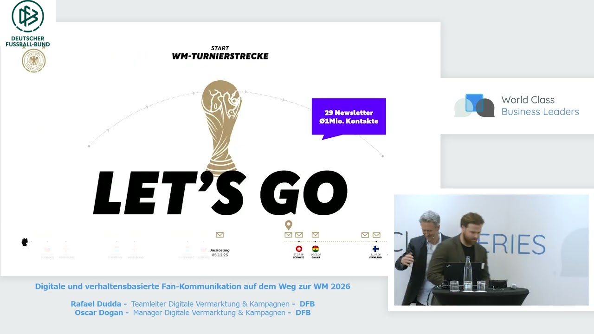Click the circular Eagle emblem badge

coord(33,61)
